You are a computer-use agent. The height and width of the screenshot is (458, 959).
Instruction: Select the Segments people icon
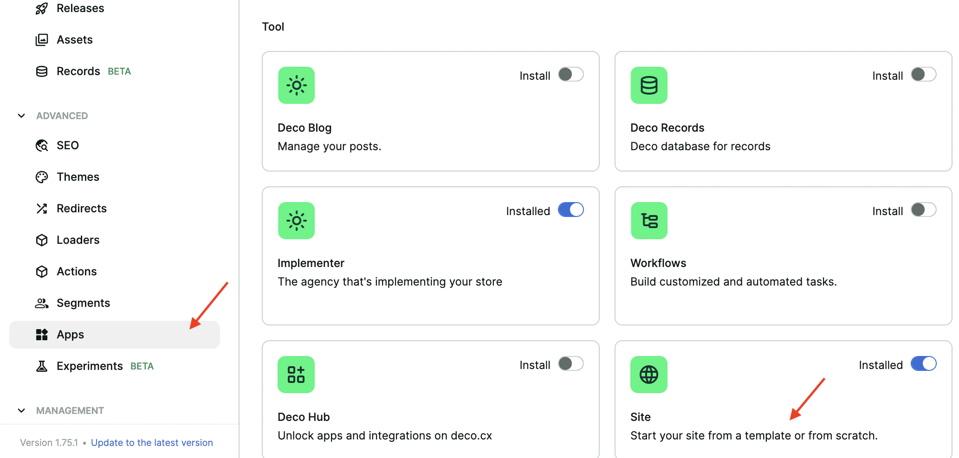(x=41, y=303)
